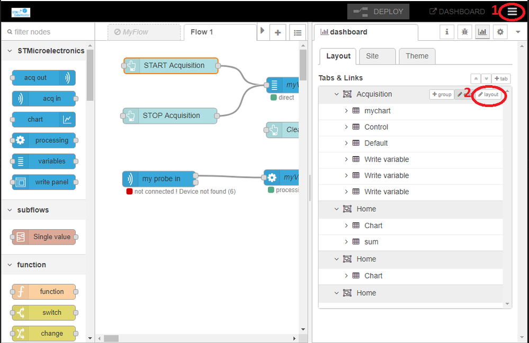Image resolution: width=529 pixels, height=343 pixels.
Task: Select the acq out palette node
Action: (43, 78)
